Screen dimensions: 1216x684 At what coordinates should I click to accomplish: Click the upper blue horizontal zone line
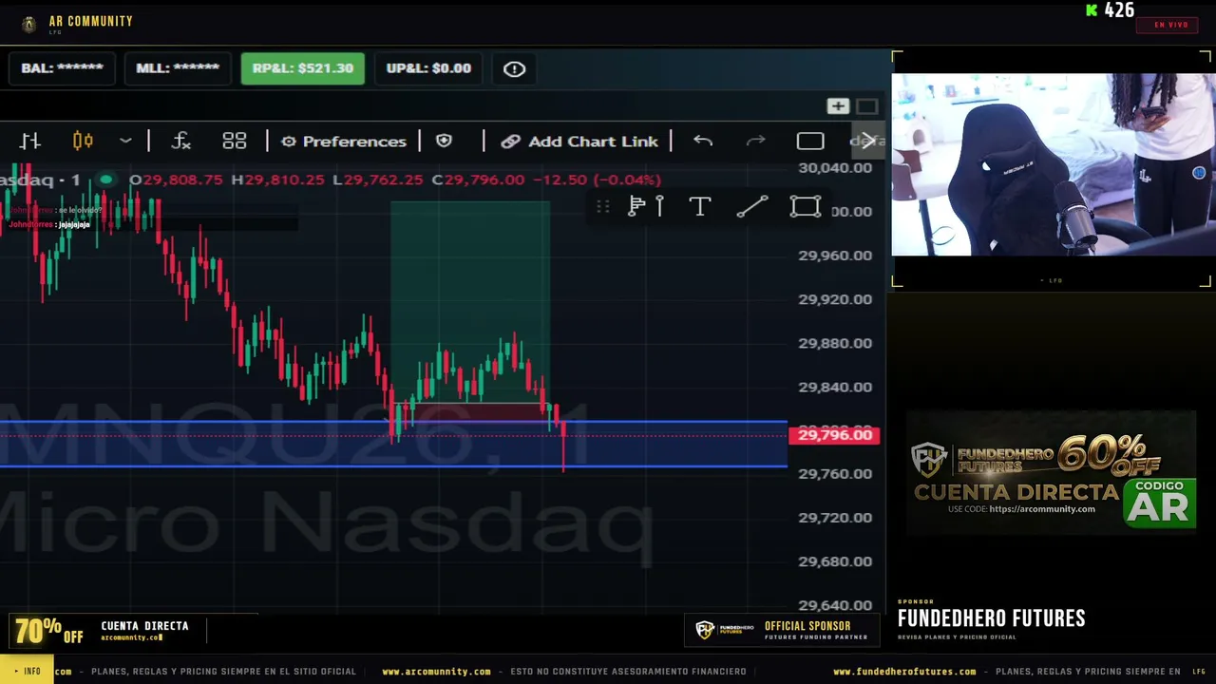[x=393, y=422]
